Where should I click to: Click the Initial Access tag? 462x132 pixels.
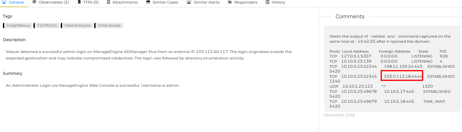point(109,25)
